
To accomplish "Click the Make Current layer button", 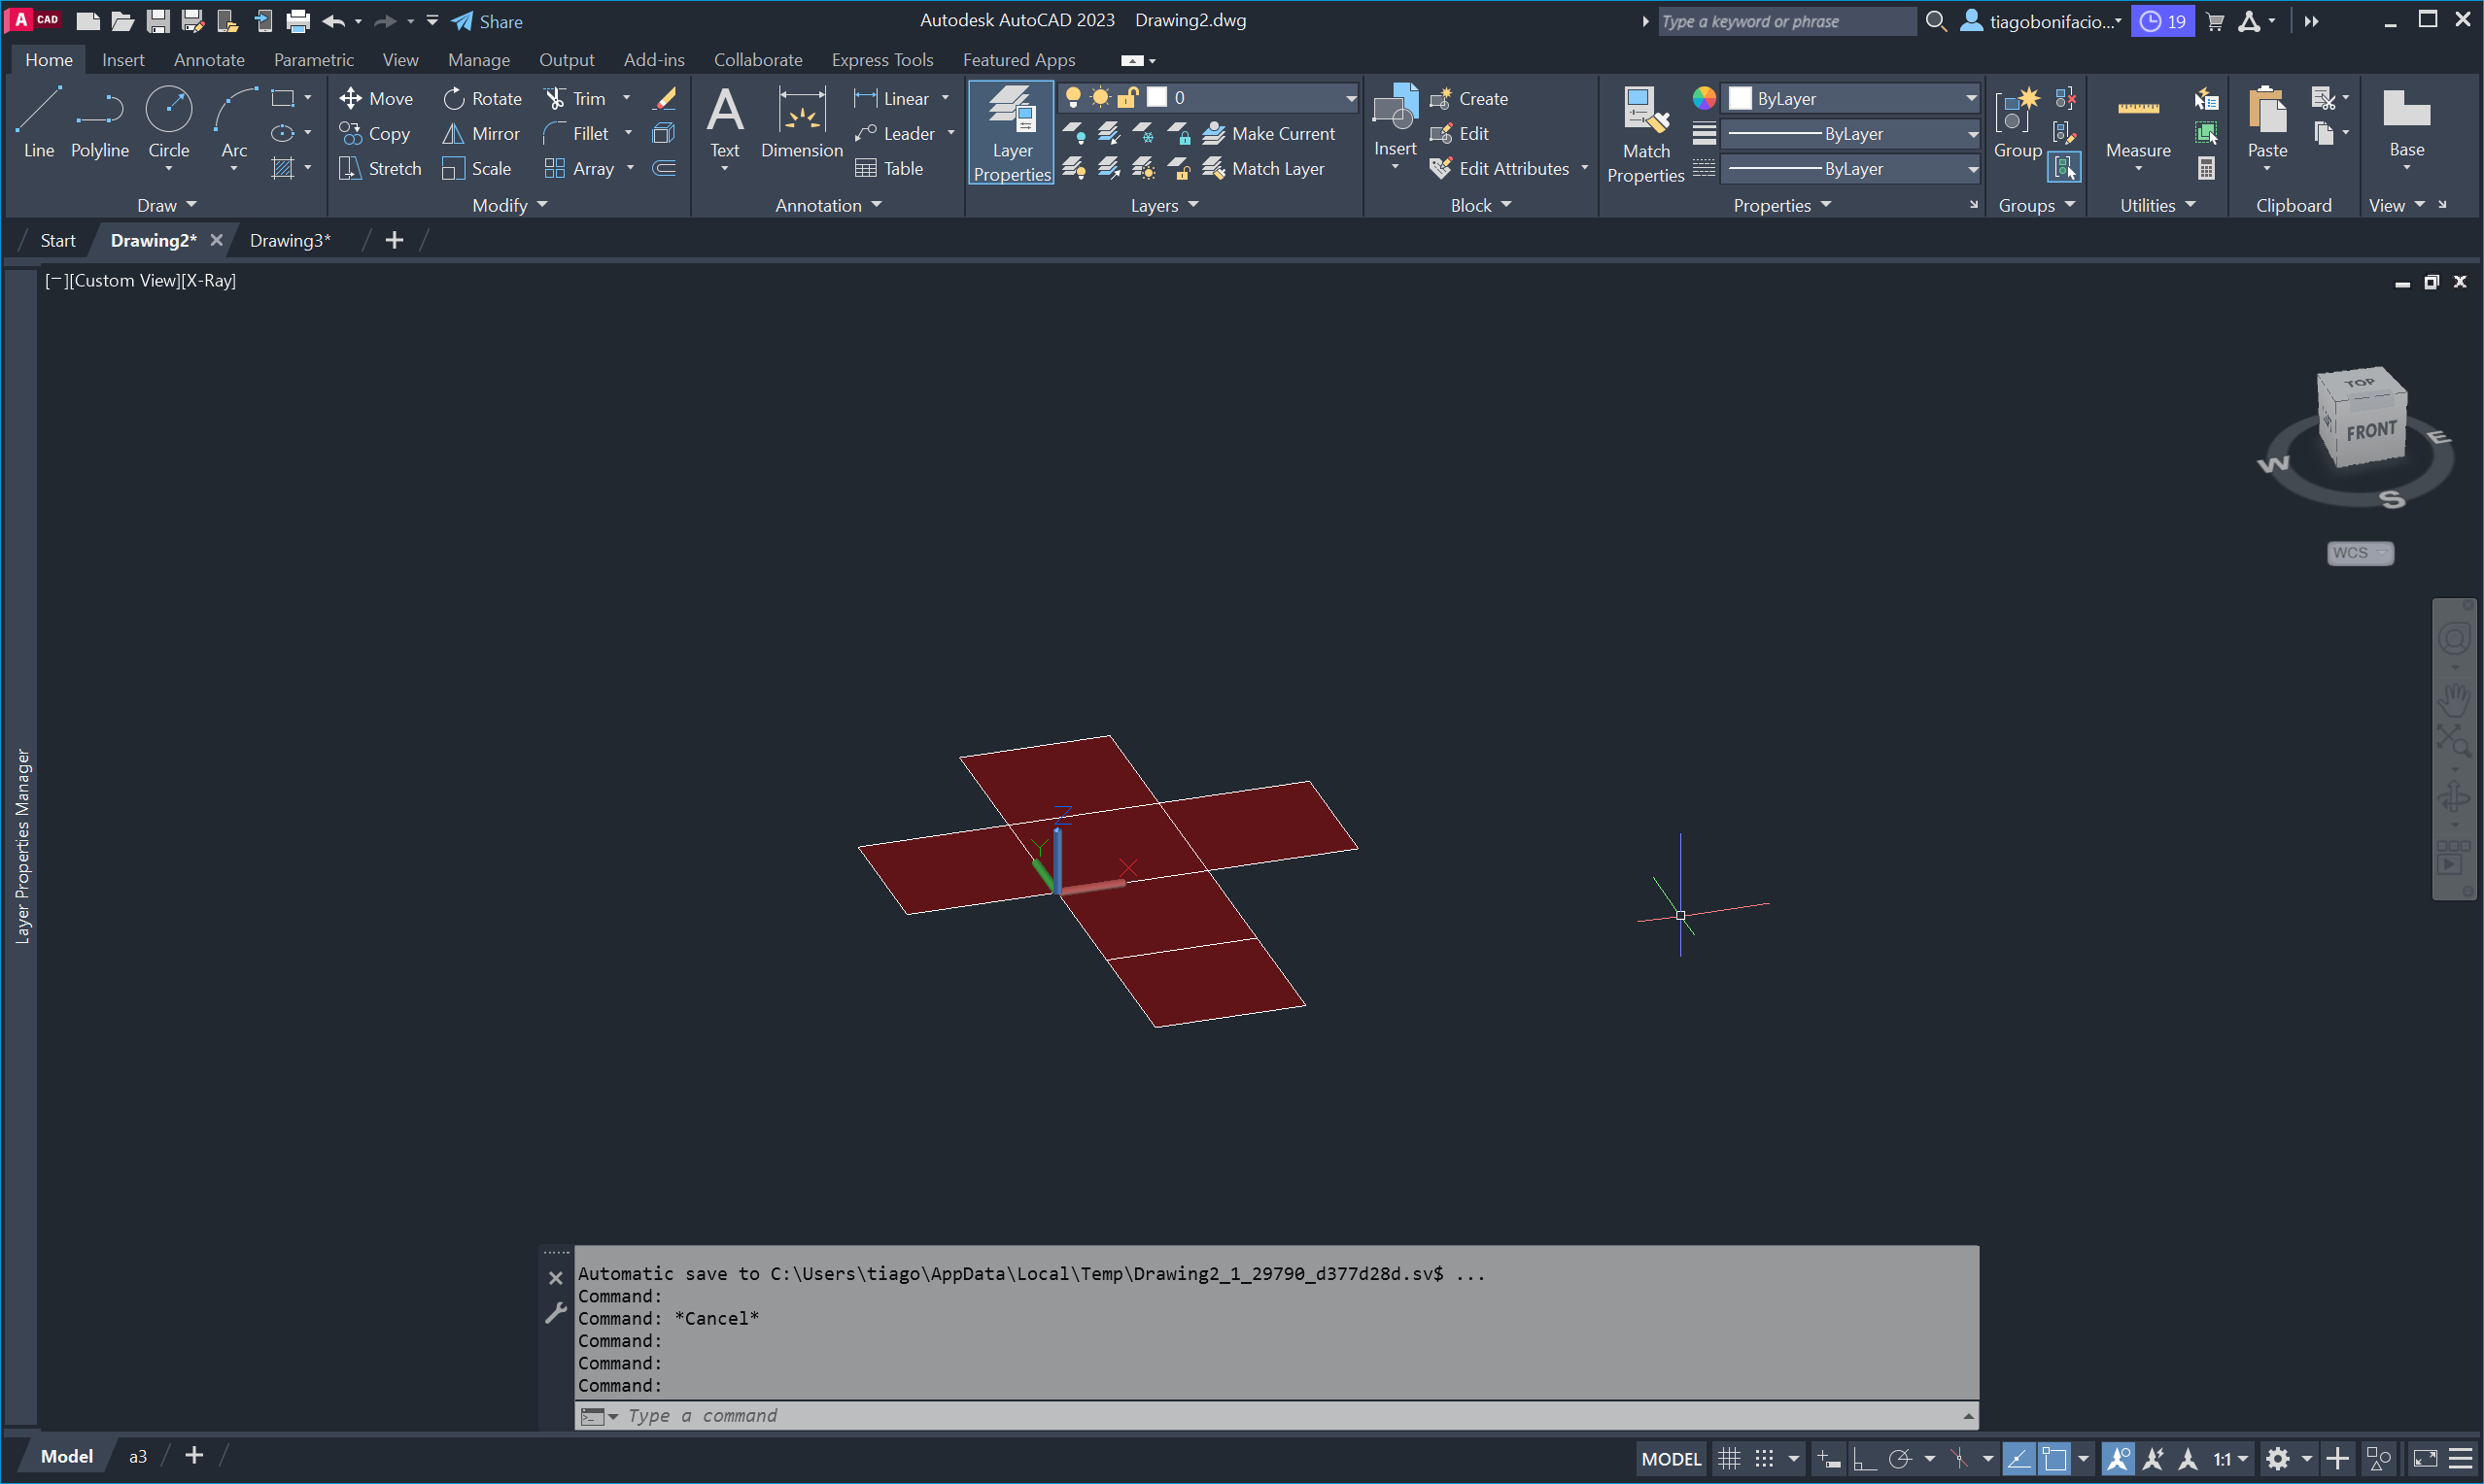I will (x=1268, y=133).
